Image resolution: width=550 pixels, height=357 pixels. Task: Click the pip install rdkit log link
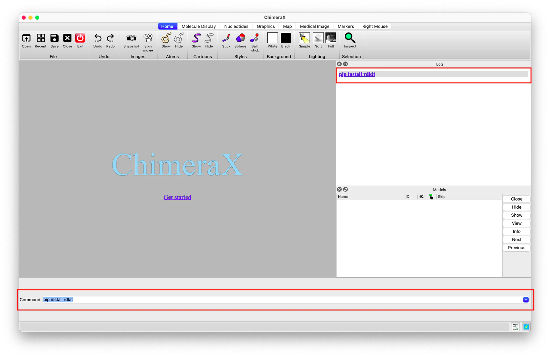357,74
